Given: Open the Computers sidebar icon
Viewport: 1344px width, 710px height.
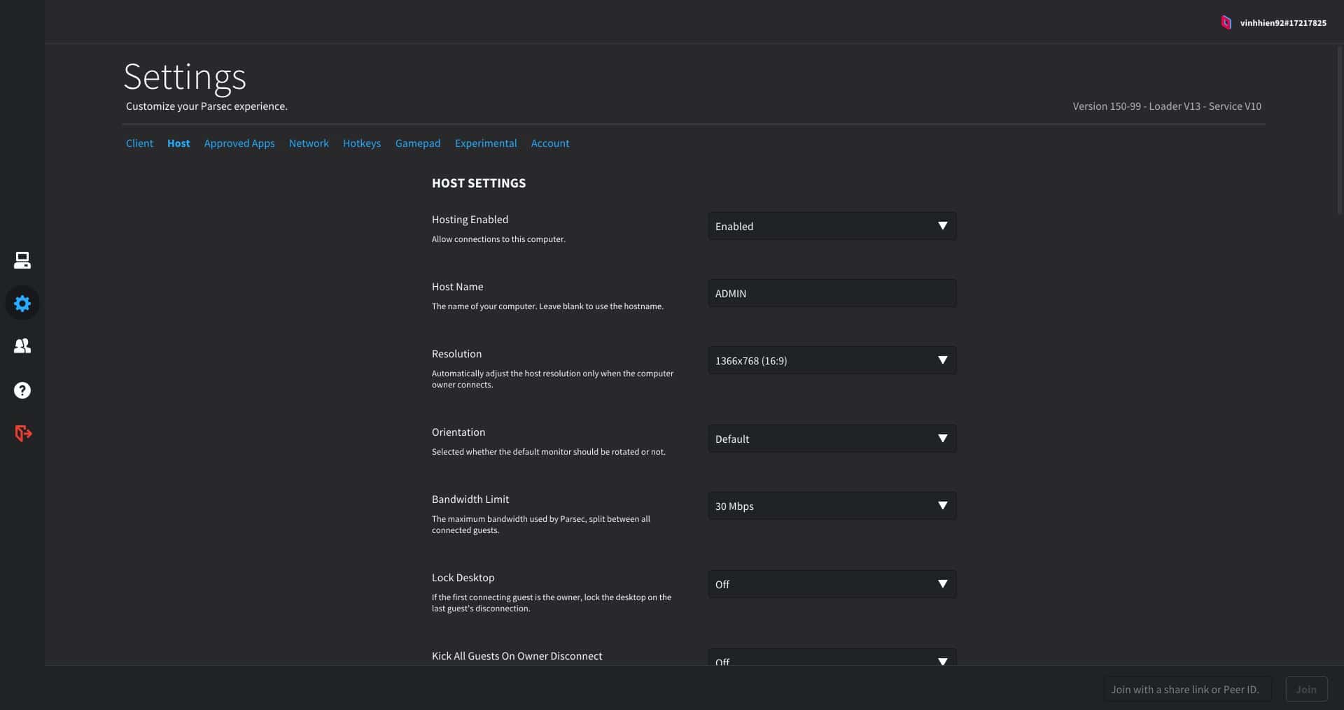Looking at the screenshot, I should 22,260.
